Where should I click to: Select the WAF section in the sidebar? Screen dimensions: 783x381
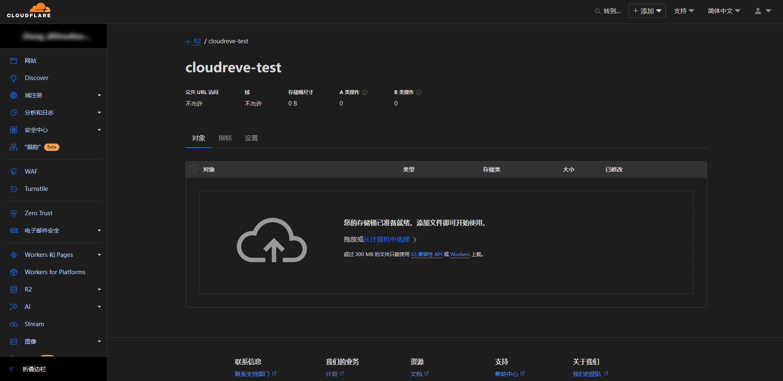(x=31, y=171)
